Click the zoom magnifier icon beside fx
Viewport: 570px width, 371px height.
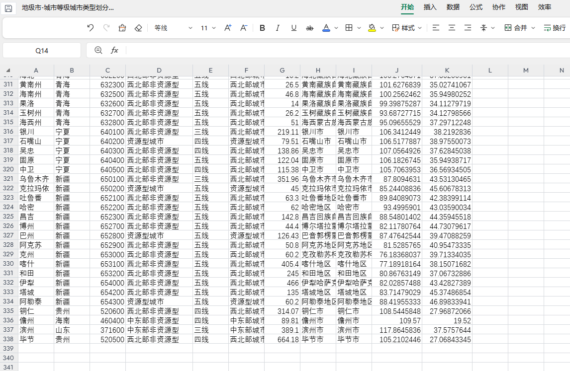click(98, 50)
